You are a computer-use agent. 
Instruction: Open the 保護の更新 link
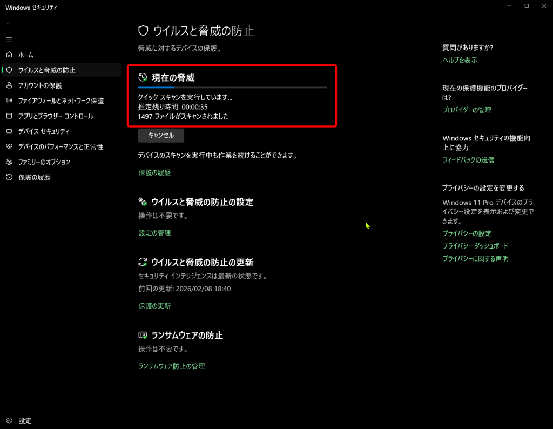pyautogui.click(x=154, y=306)
